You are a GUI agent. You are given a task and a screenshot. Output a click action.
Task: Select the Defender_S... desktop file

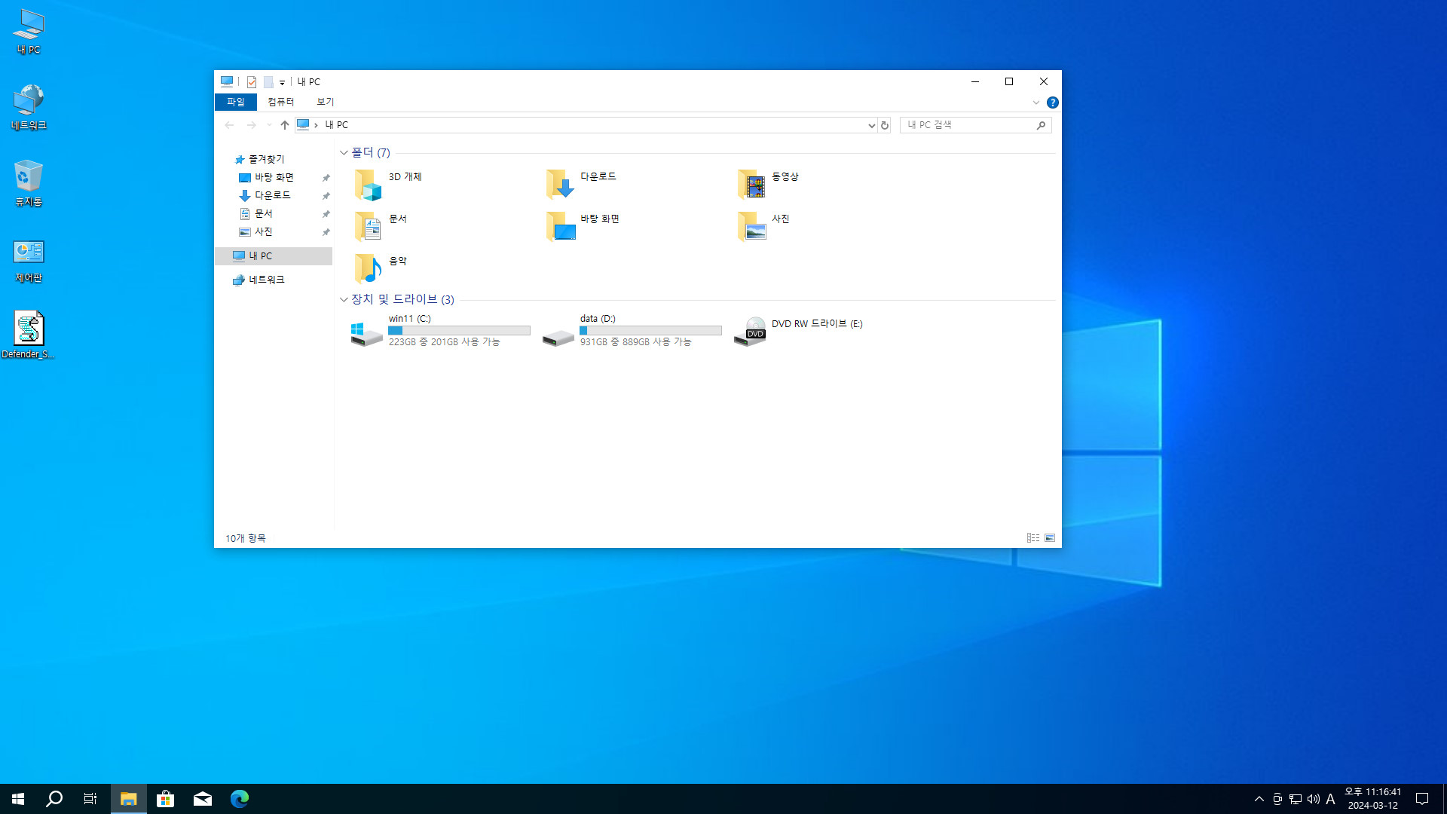[29, 335]
